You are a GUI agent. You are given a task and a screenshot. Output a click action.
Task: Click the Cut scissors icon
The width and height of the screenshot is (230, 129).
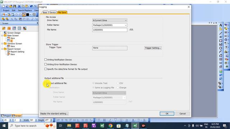pos(19,6)
